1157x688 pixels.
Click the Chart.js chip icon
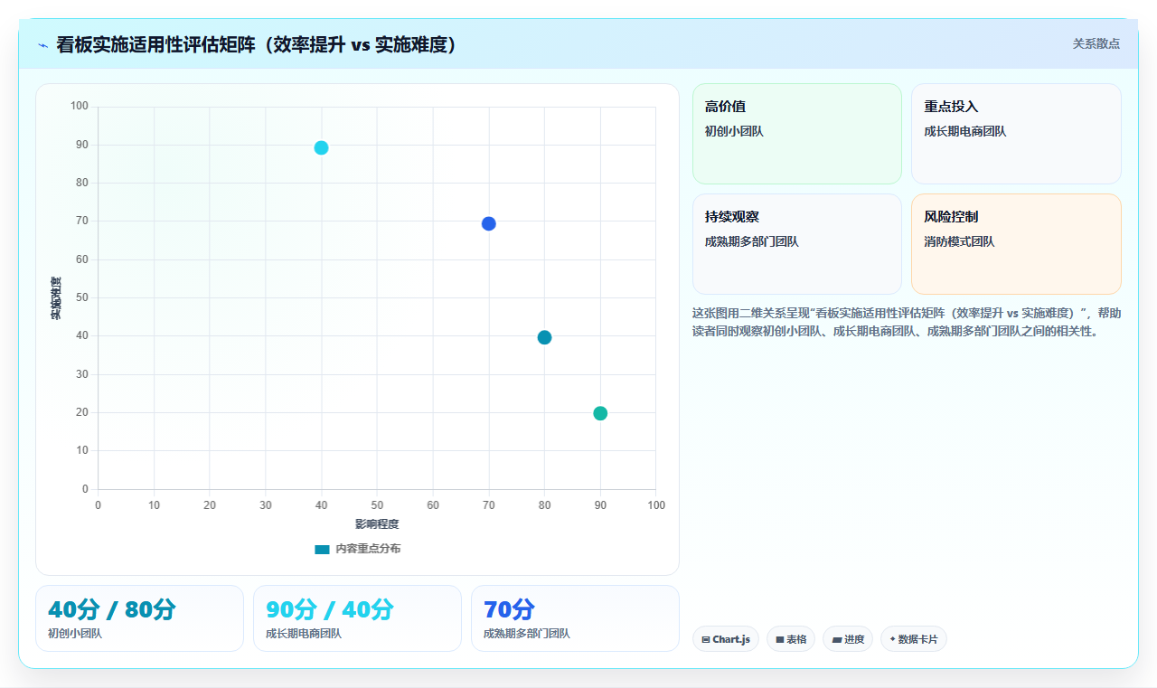706,639
